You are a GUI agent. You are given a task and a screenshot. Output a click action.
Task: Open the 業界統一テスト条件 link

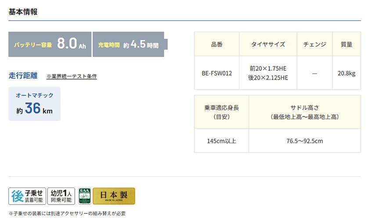point(72,76)
